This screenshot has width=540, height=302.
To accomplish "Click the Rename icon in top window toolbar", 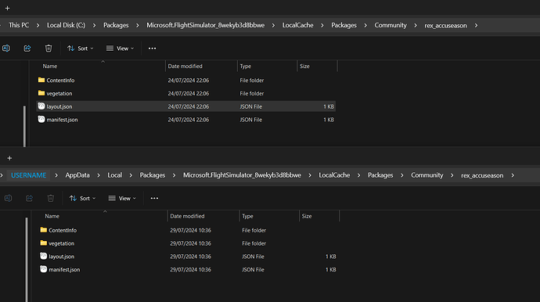I will click(x=5, y=49).
